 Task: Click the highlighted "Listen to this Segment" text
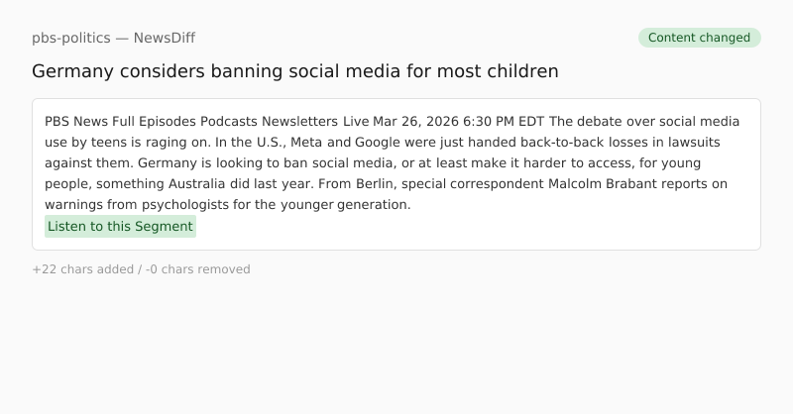pyautogui.click(x=120, y=227)
